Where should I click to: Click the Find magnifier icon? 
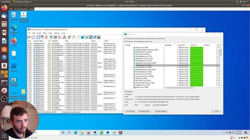[73, 37]
